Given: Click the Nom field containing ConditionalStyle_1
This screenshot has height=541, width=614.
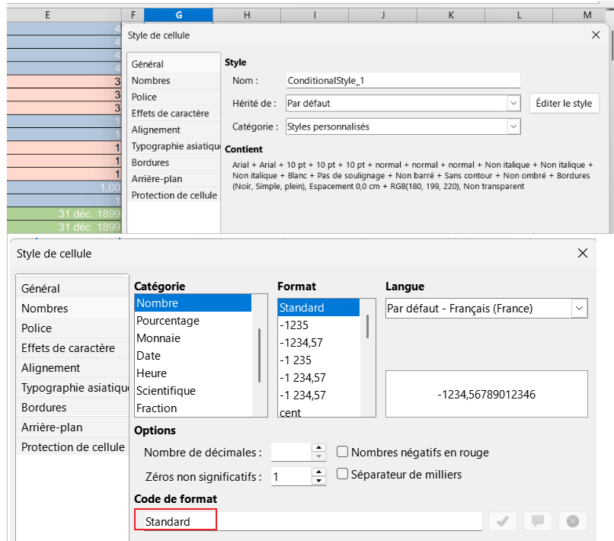Looking at the screenshot, I should point(402,80).
